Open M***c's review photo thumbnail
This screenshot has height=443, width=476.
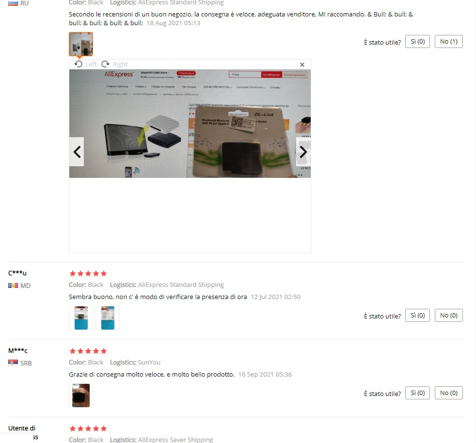pos(81,396)
